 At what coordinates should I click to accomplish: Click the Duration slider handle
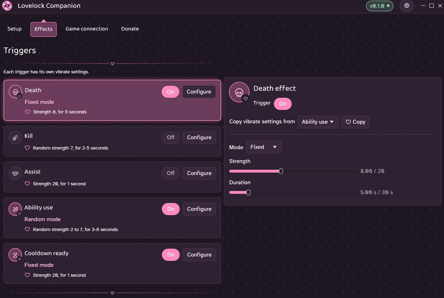[248, 192]
